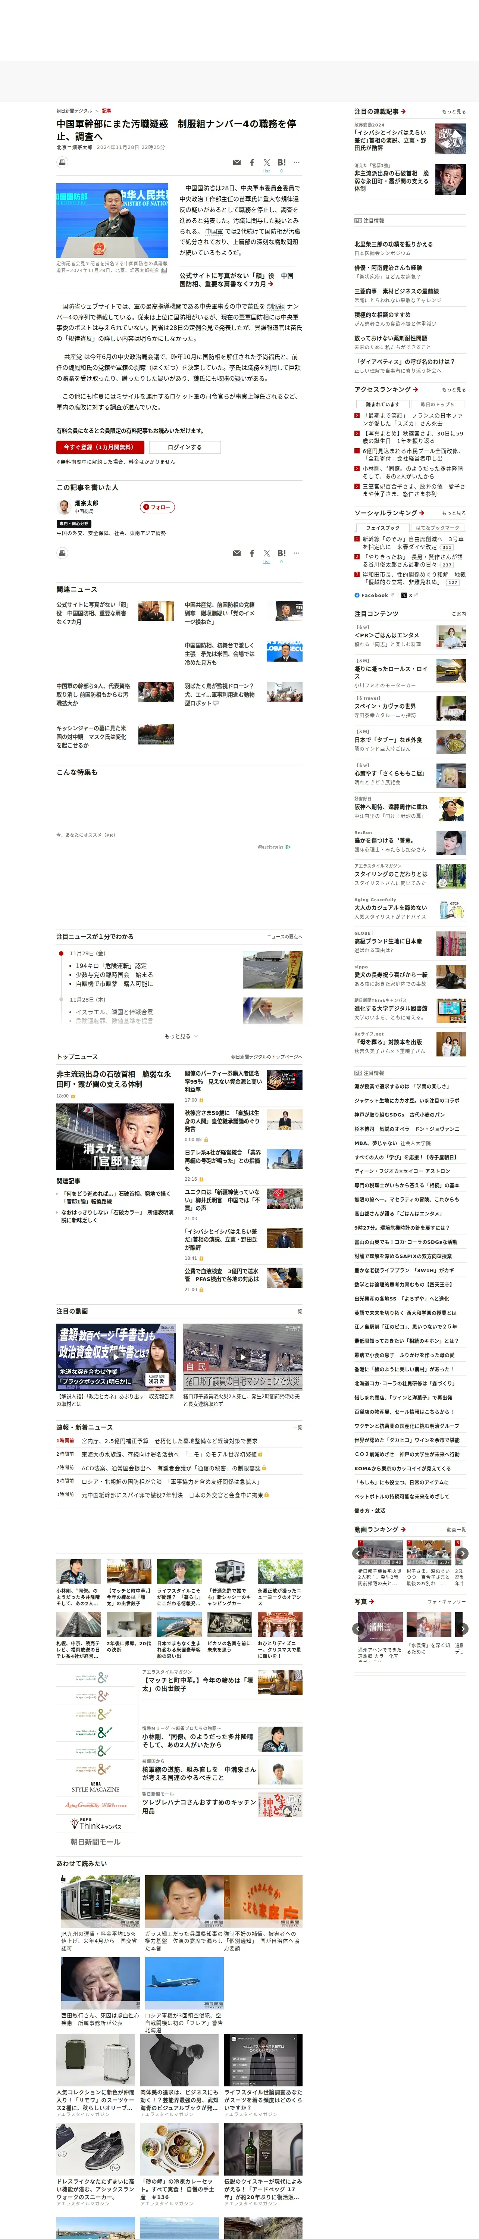Click the main article spokesman photo
The image size is (479, 2239).
(112, 221)
